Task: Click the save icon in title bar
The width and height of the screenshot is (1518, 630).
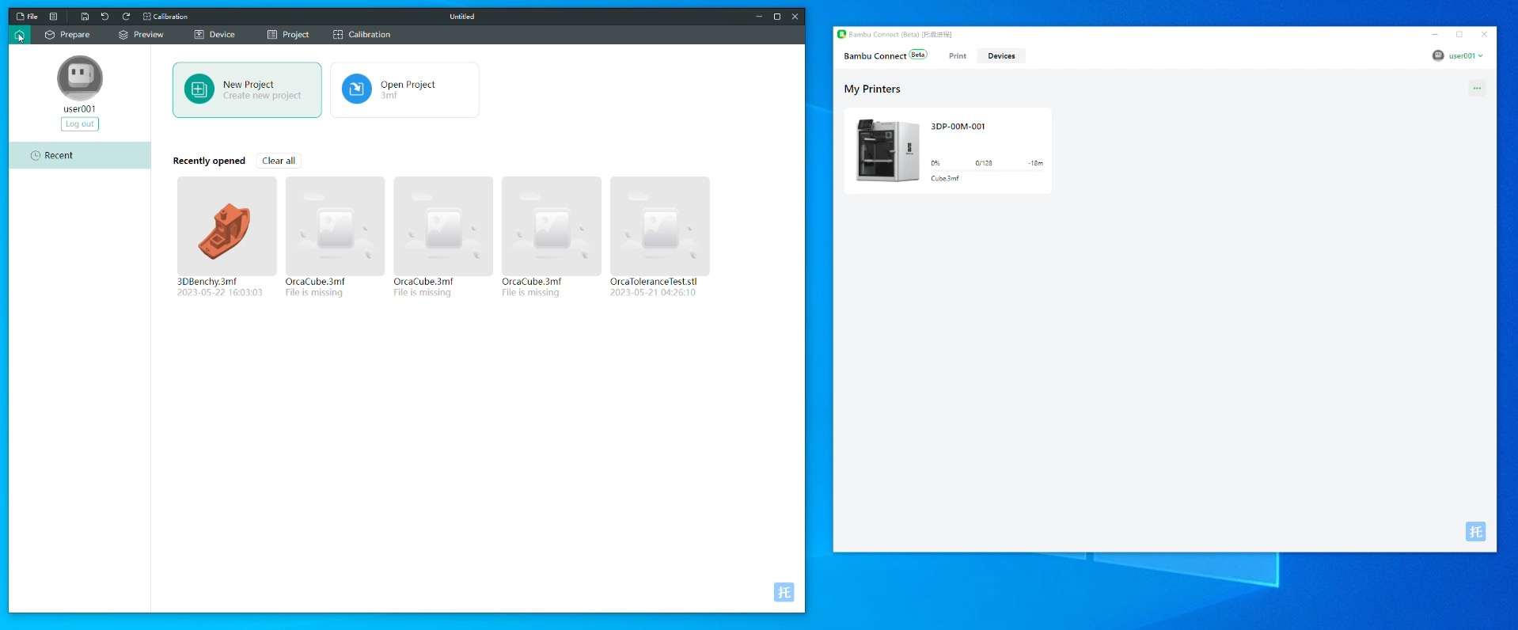Action: click(x=85, y=17)
